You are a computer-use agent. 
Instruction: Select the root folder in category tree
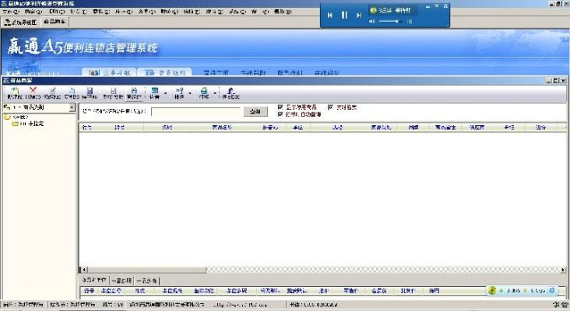pyautogui.click(x=16, y=117)
